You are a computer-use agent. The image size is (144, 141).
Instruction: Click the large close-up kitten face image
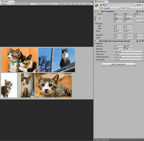coord(54,85)
